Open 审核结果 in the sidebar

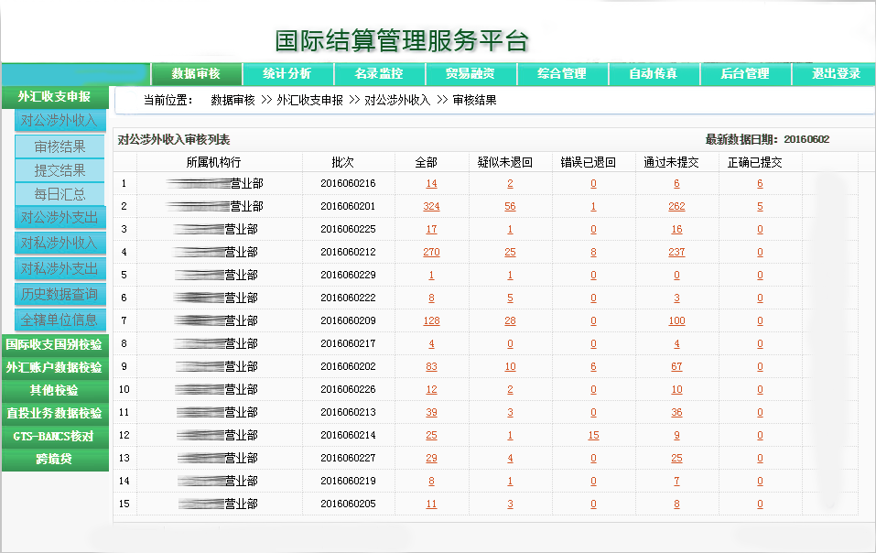click(x=60, y=146)
